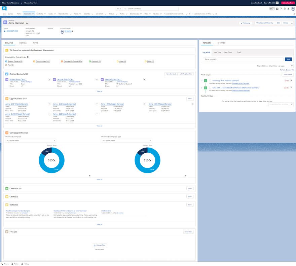The height and width of the screenshot is (266, 296).
Task: Click the account hierarchy icon beside Acme
Action: (27, 23)
